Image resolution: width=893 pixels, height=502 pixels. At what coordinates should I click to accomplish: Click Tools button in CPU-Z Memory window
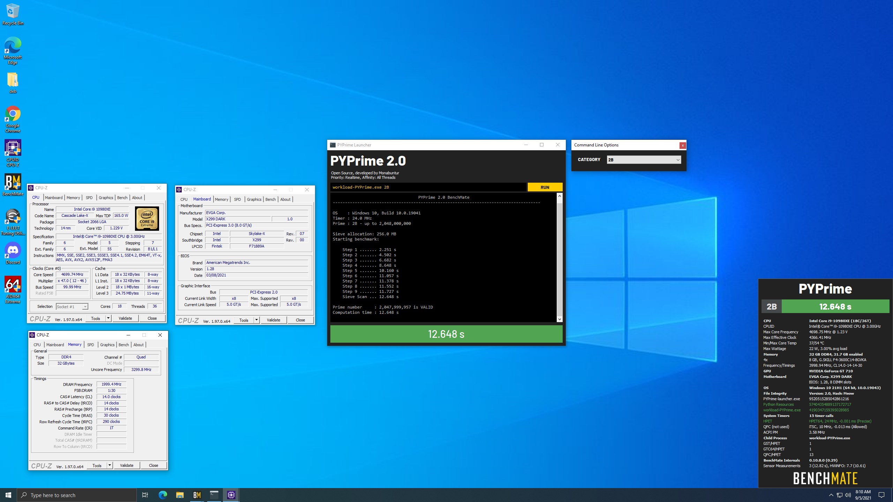[97, 465]
